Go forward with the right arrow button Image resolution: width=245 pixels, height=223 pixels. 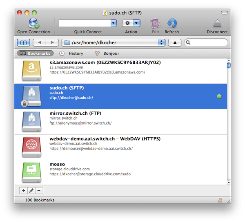[x=52, y=42]
